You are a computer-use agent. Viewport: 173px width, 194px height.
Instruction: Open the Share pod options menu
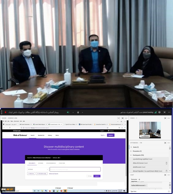pos(126,118)
